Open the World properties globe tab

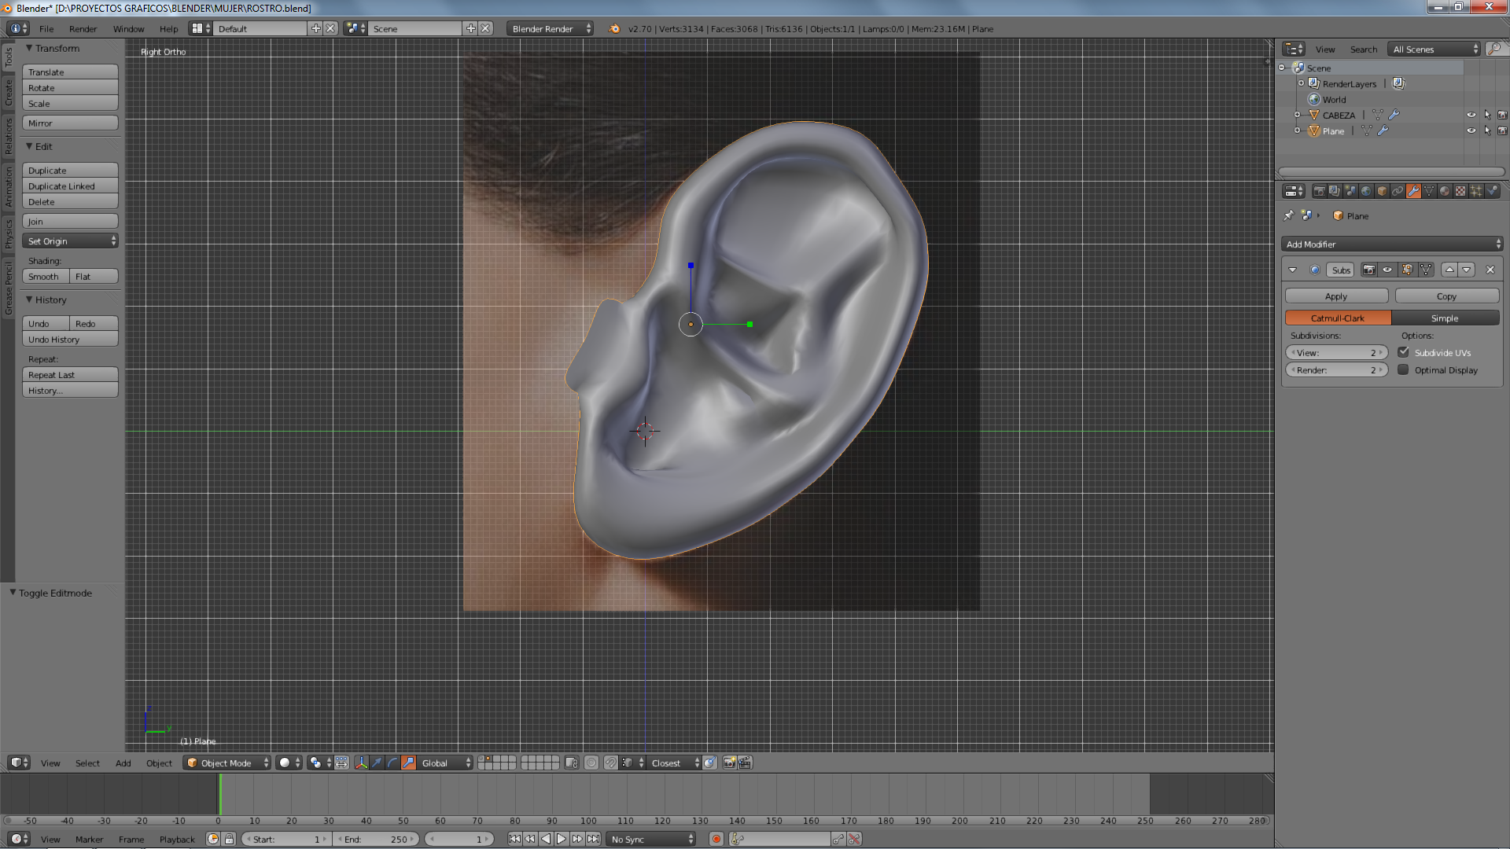pyautogui.click(x=1366, y=191)
